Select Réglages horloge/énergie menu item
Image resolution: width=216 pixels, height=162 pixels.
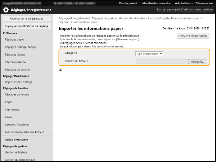point(21,47)
